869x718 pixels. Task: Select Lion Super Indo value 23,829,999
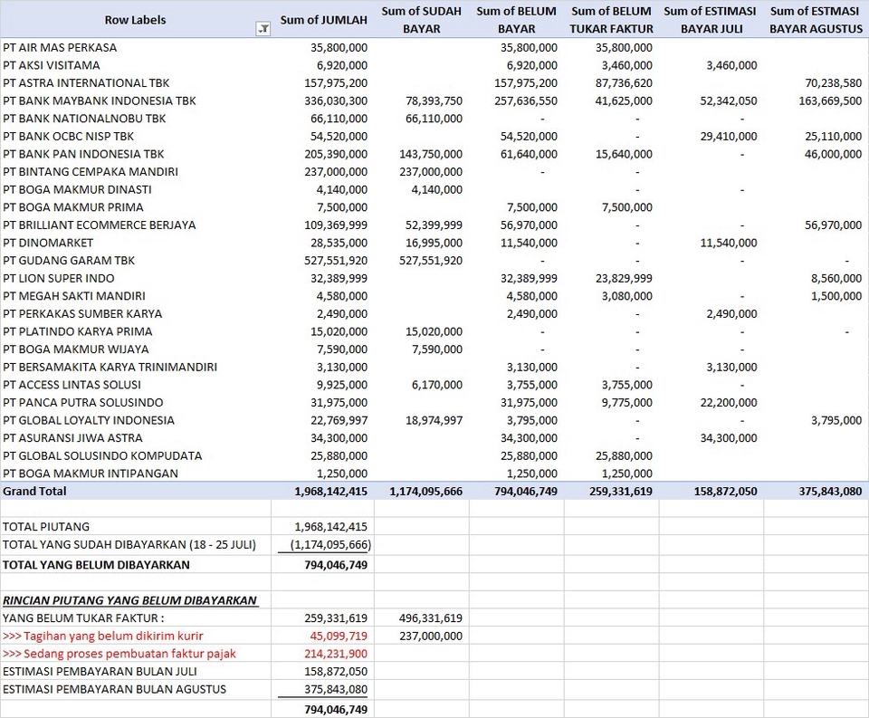624,278
